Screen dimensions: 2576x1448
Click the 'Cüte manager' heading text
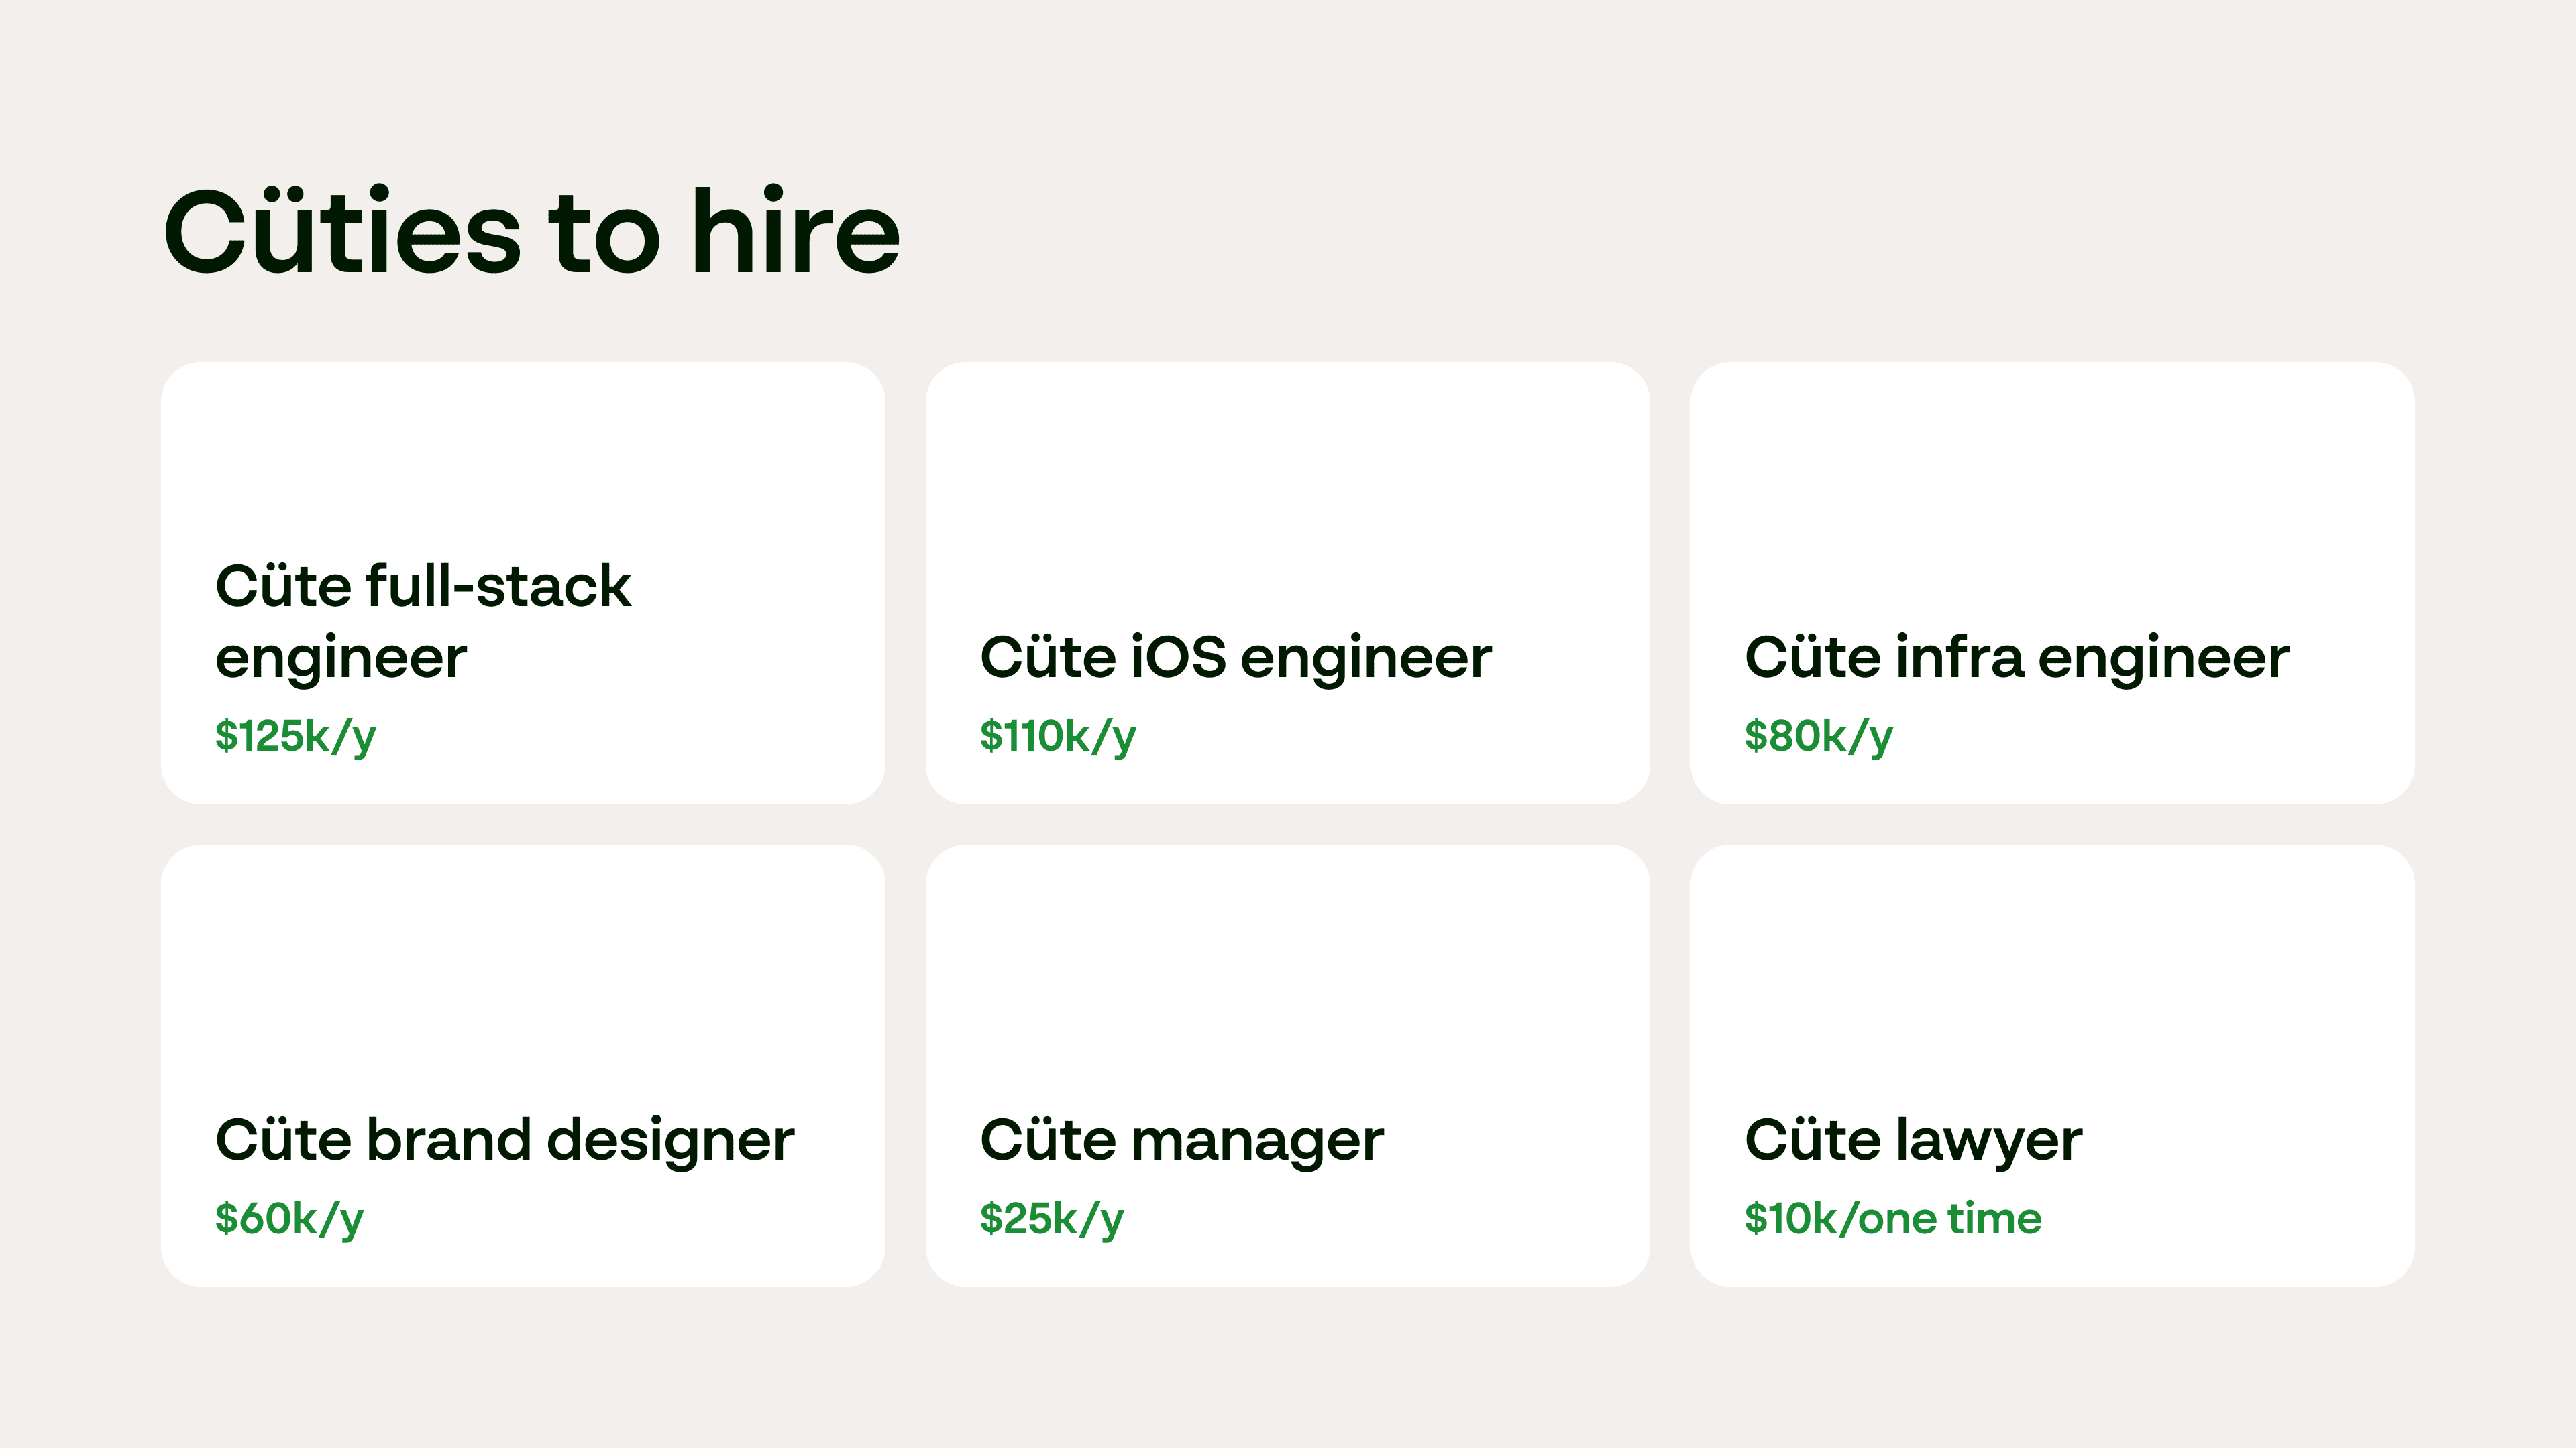click(x=1181, y=1140)
